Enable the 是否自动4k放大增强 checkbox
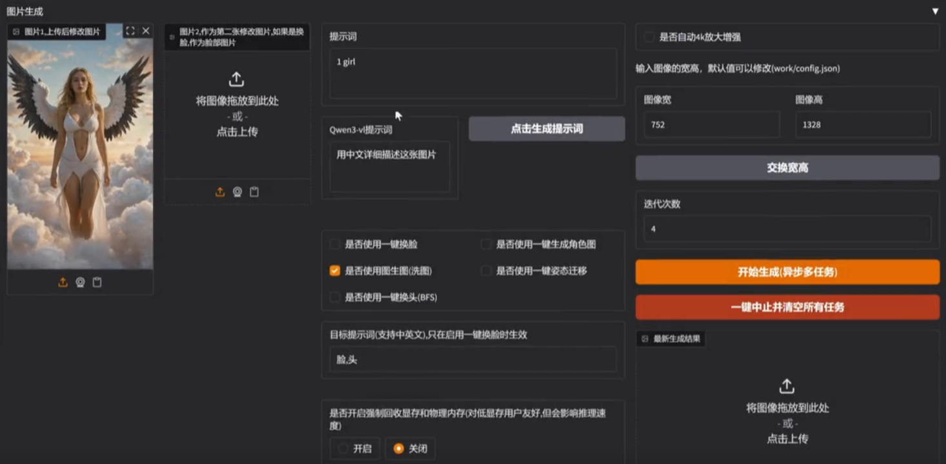 tap(649, 37)
